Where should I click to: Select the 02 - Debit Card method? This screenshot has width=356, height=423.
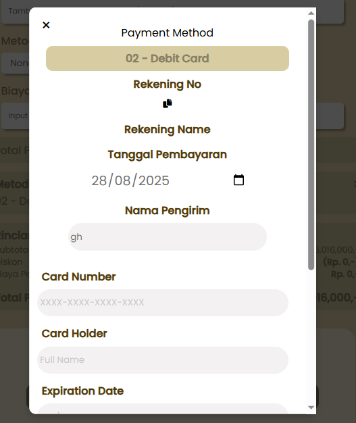(x=168, y=59)
